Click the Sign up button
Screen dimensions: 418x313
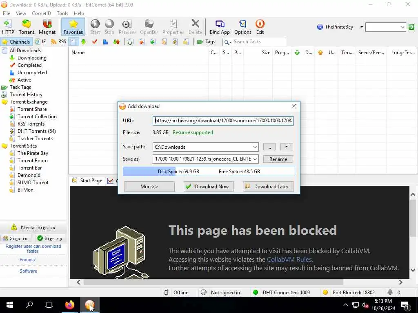pos(50,238)
